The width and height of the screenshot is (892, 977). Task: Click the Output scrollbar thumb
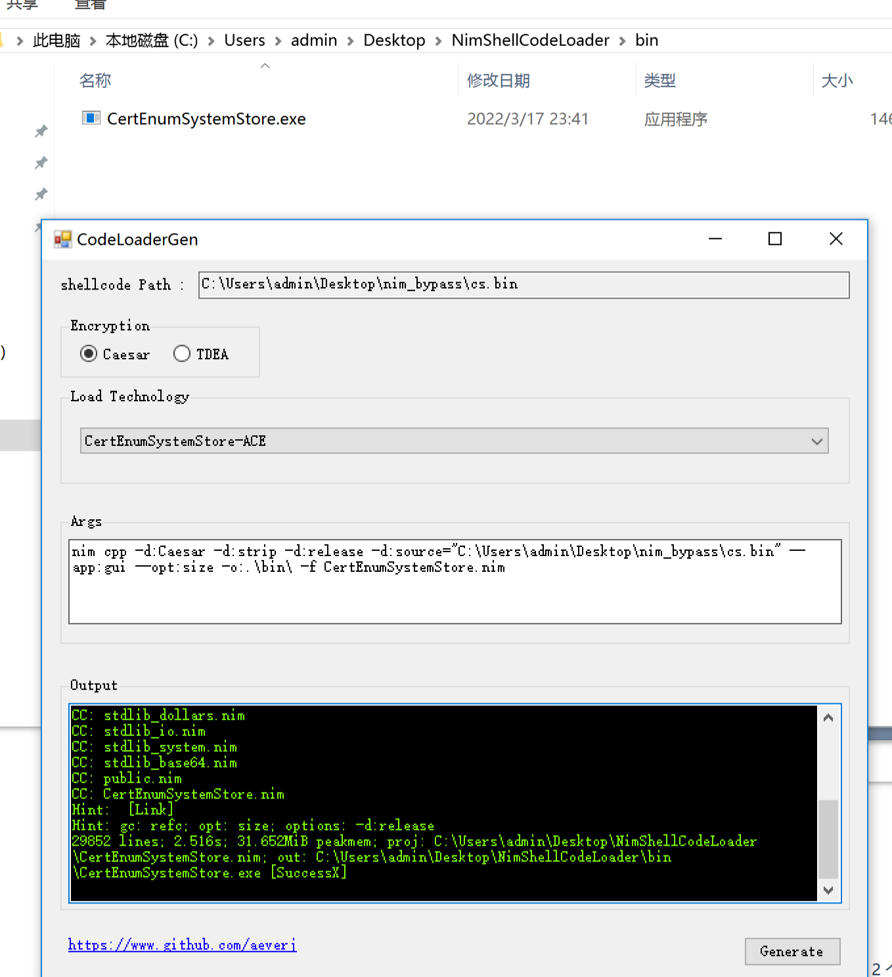828,838
